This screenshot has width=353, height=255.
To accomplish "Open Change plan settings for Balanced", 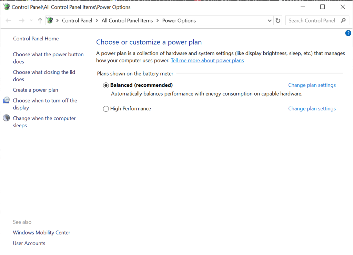I will tap(312, 85).
